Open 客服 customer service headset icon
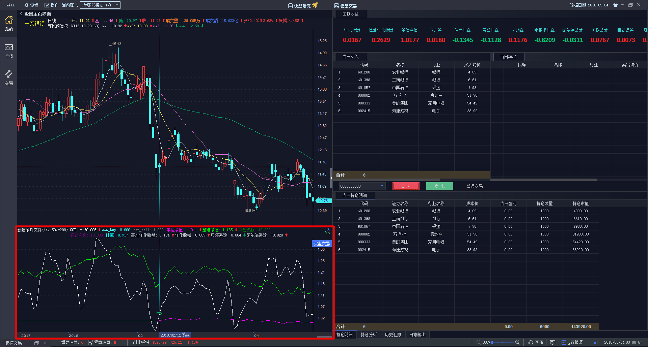This screenshot has width=648, height=347. [531, 342]
